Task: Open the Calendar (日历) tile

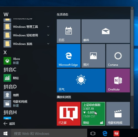Action: coord(69,31)
